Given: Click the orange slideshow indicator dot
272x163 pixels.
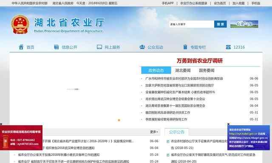Looking at the screenshot, I should click(119, 120).
